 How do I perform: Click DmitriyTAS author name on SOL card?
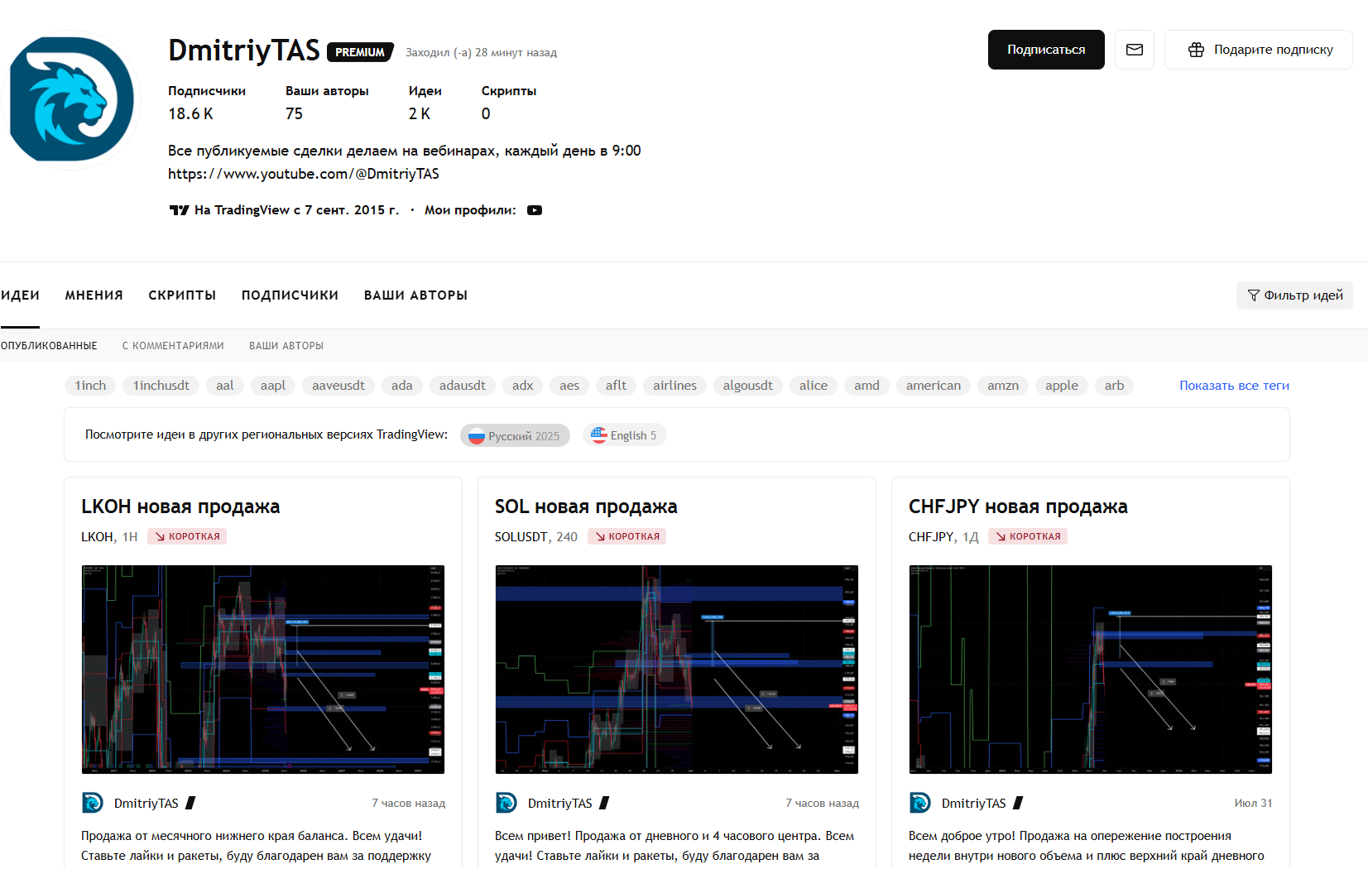[560, 804]
